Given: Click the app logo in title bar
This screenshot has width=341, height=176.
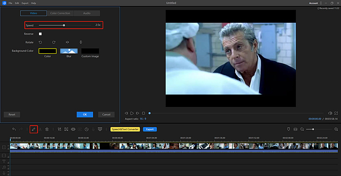Looking at the screenshot, I should click(4, 3).
